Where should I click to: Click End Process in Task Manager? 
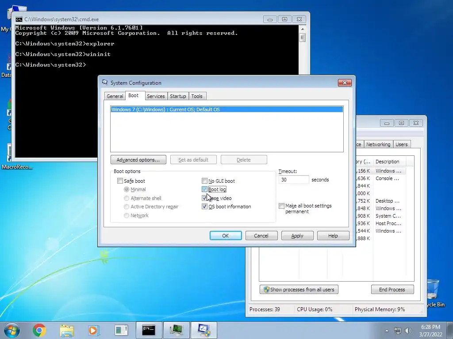(392, 290)
